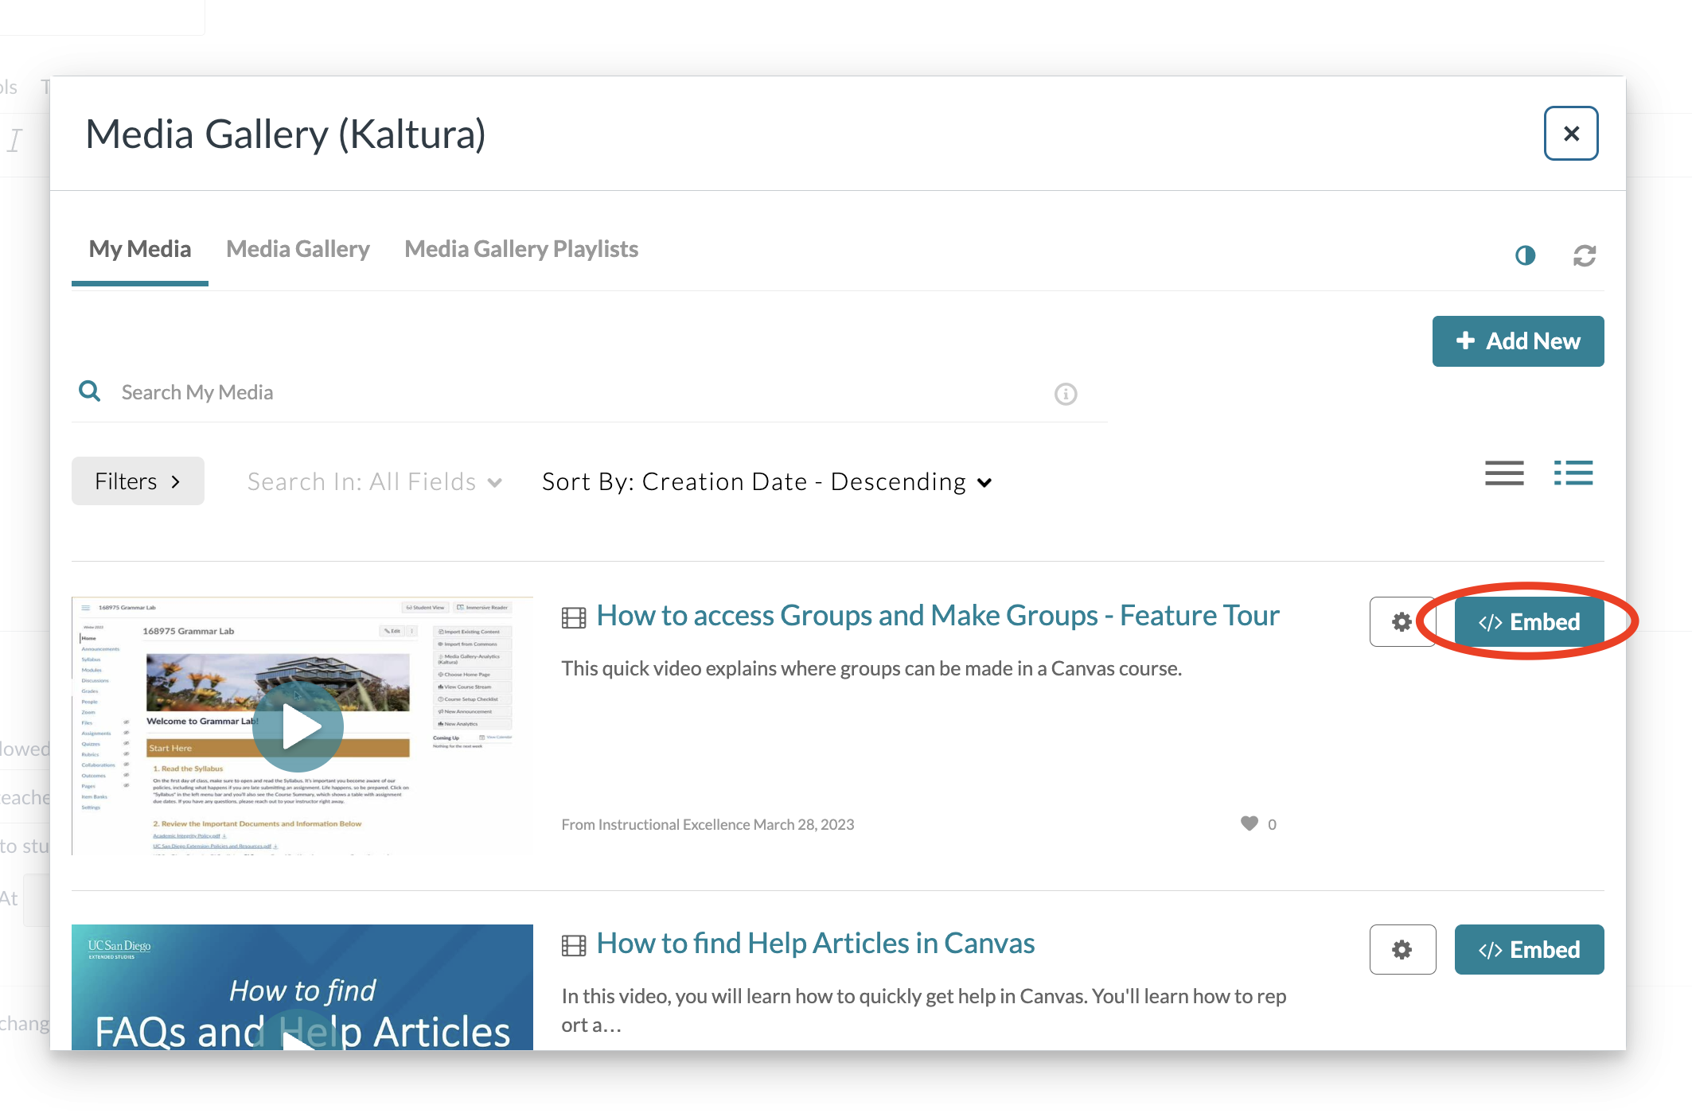Switch to detailed list view icon

click(x=1573, y=473)
